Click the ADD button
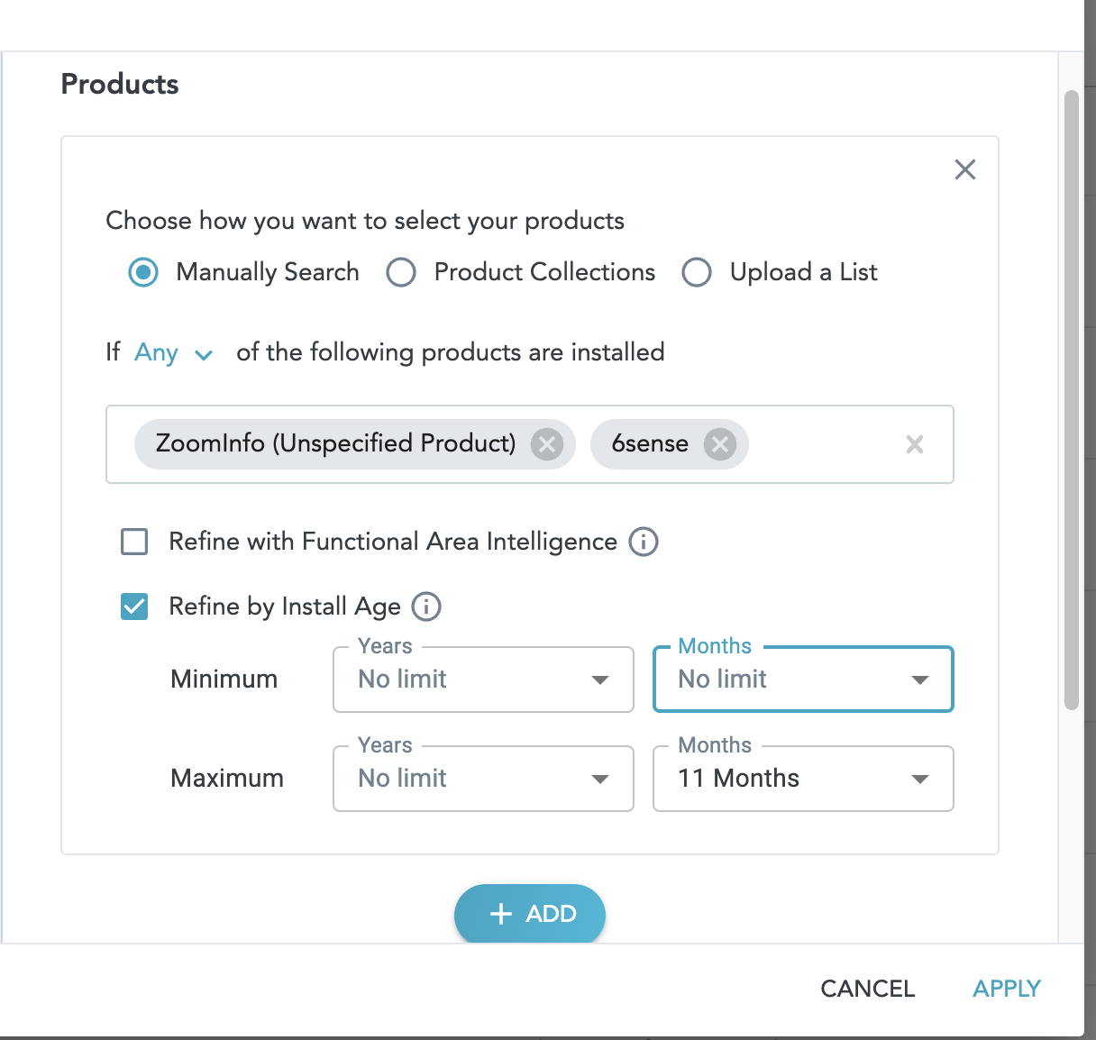The width and height of the screenshot is (1096, 1040). coord(530,914)
